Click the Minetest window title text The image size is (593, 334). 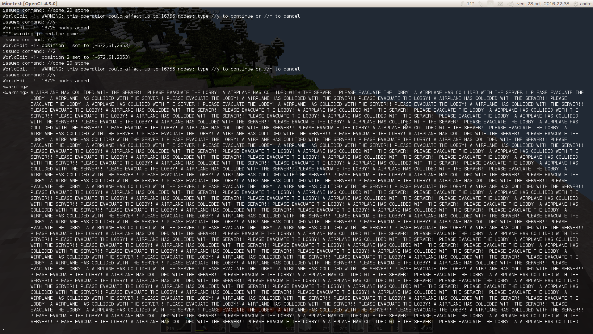tap(30, 4)
